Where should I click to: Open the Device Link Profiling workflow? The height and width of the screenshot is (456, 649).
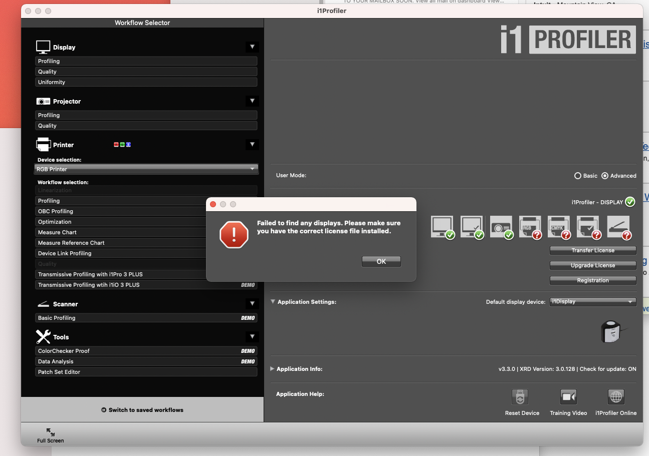pyautogui.click(x=121, y=253)
